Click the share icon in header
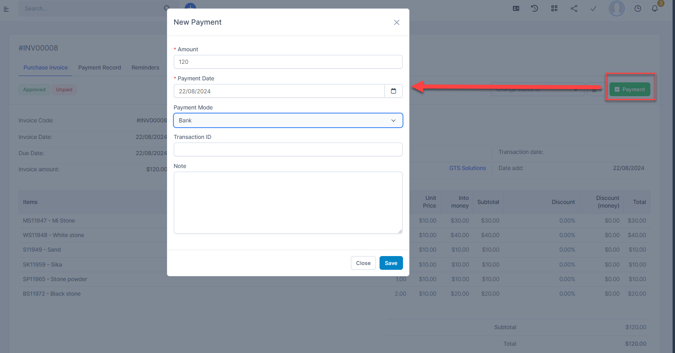Viewport: 675px width, 353px height. [574, 8]
